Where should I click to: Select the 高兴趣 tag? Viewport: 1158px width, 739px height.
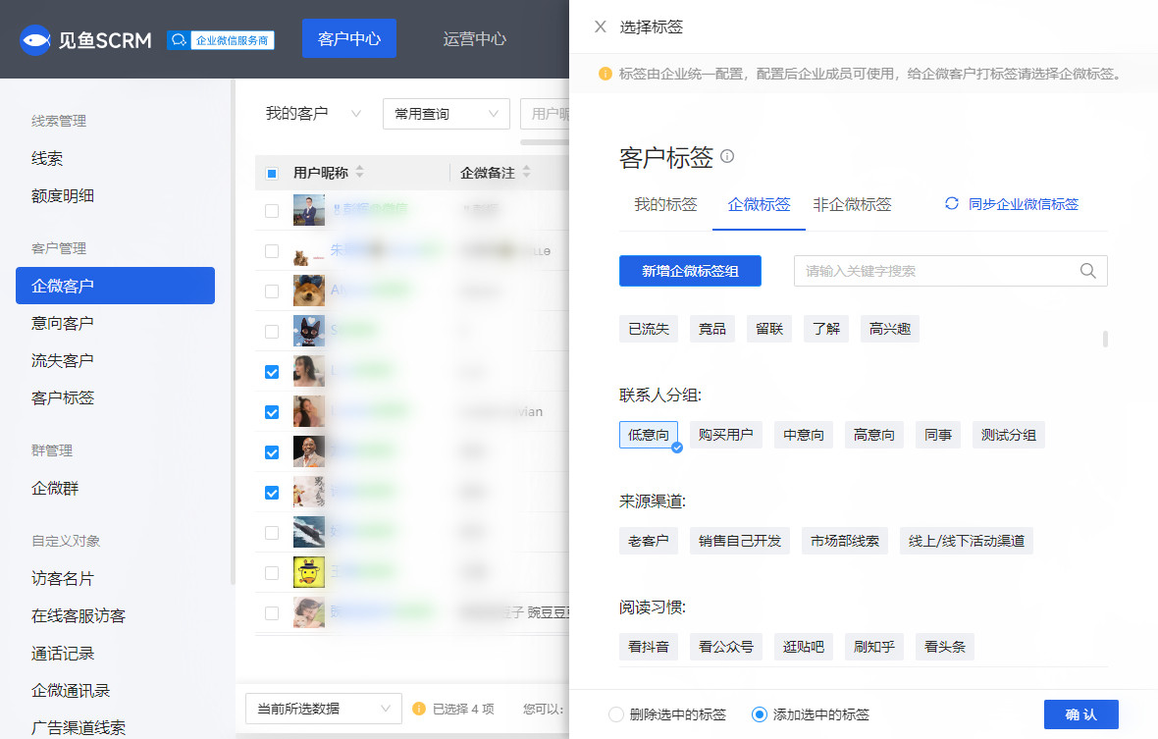coord(889,329)
